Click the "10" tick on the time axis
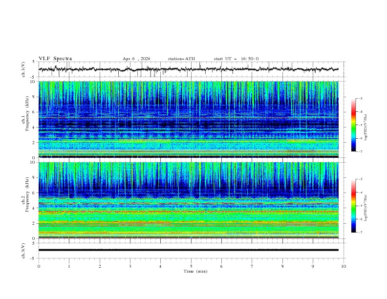 (x=344, y=266)
